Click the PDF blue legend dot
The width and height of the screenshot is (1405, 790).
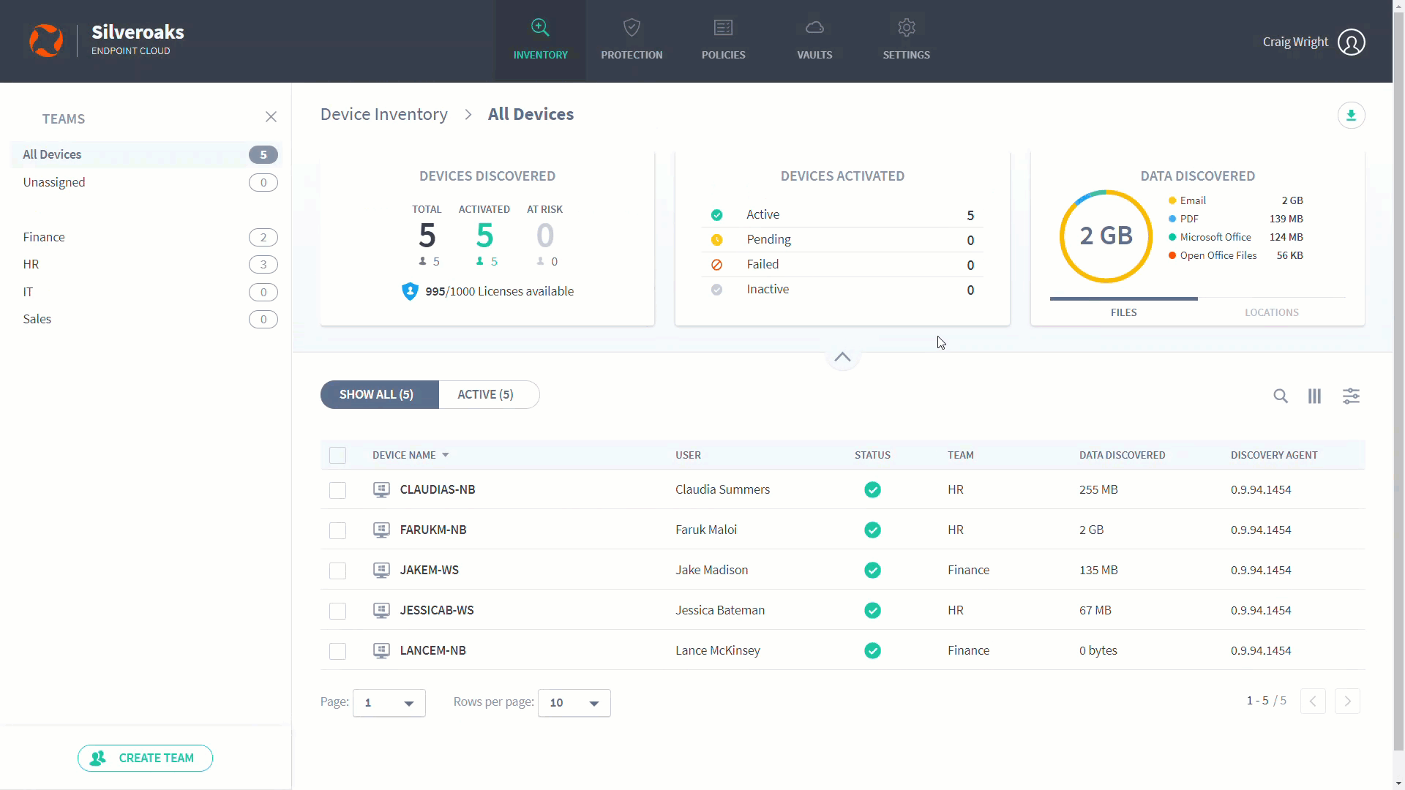[1172, 219]
